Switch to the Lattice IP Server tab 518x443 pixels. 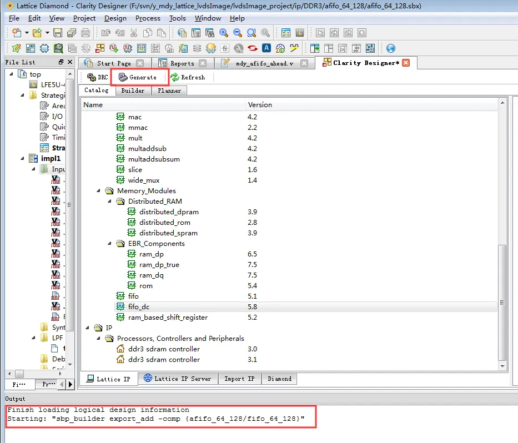pyautogui.click(x=178, y=379)
